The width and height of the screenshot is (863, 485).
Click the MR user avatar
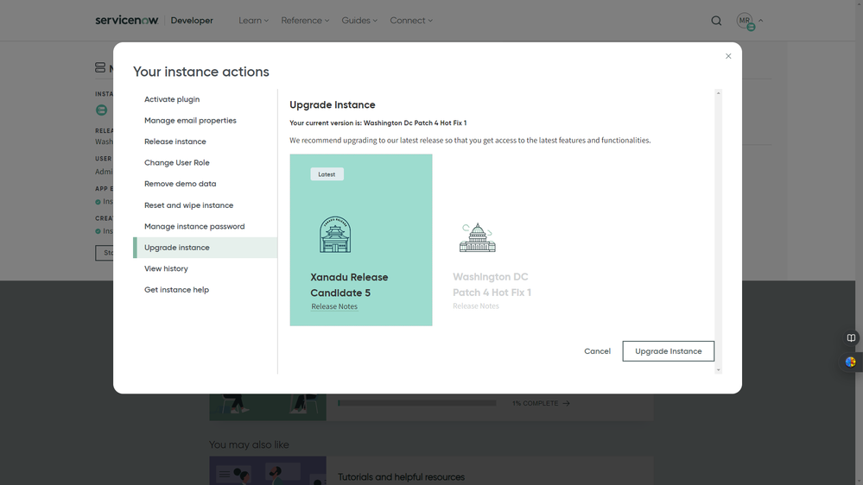click(x=745, y=21)
